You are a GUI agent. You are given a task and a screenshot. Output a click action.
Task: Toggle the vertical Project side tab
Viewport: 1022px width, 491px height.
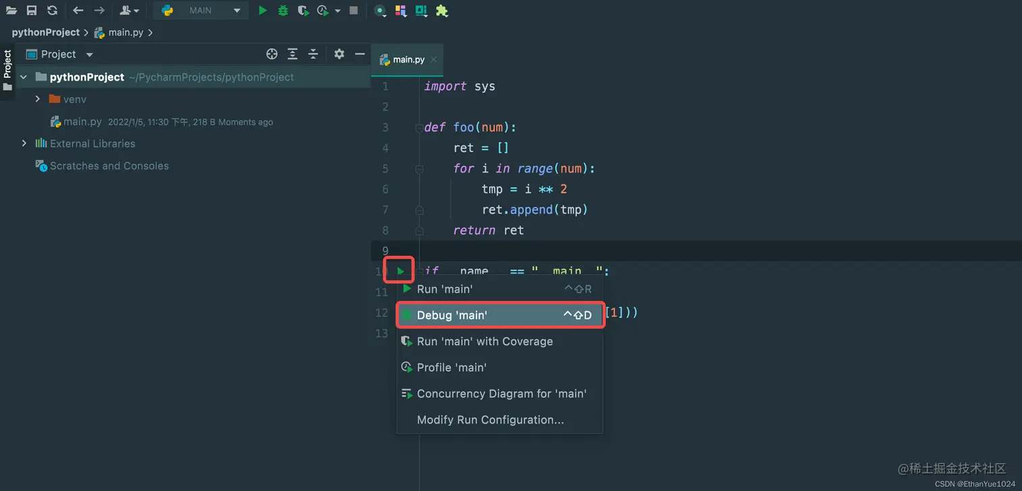coord(7,71)
